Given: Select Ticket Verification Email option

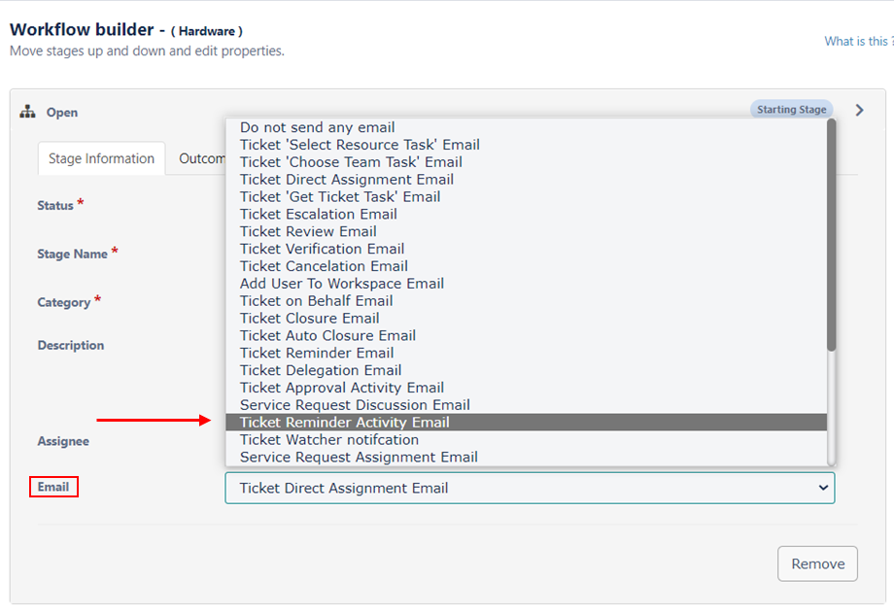Looking at the screenshot, I should (x=527, y=249).
